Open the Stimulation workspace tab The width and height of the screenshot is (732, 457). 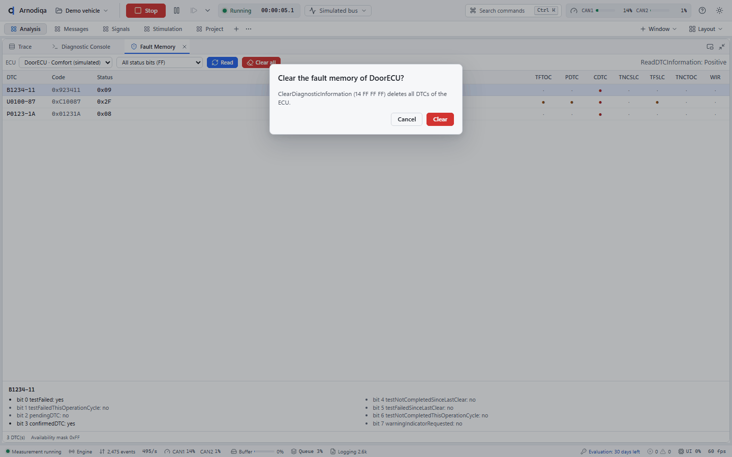tap(163, 29)
